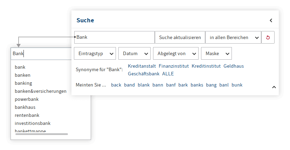Click the red reset search icon
Screen dimensions: 290x150
(268, 37)
